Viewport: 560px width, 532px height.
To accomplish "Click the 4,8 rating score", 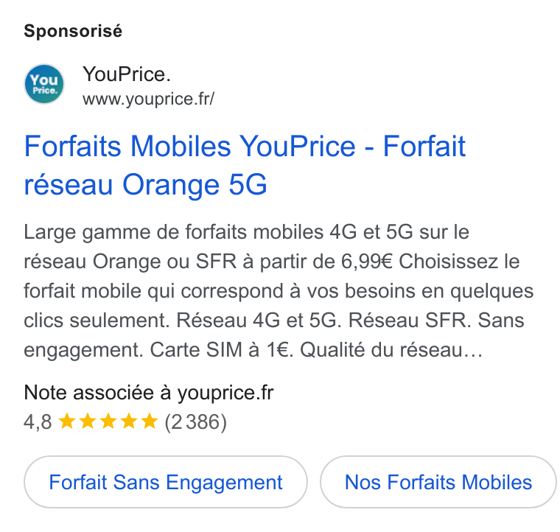I will [38, 422].
